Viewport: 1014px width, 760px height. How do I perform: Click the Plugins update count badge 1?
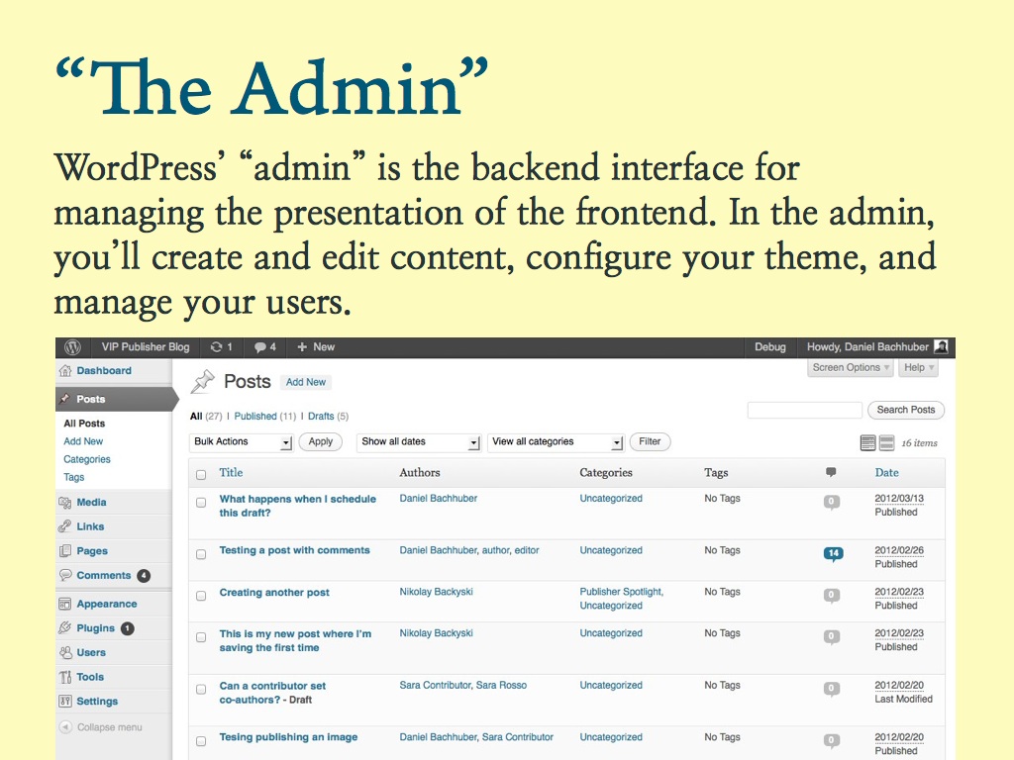[128, 628]
